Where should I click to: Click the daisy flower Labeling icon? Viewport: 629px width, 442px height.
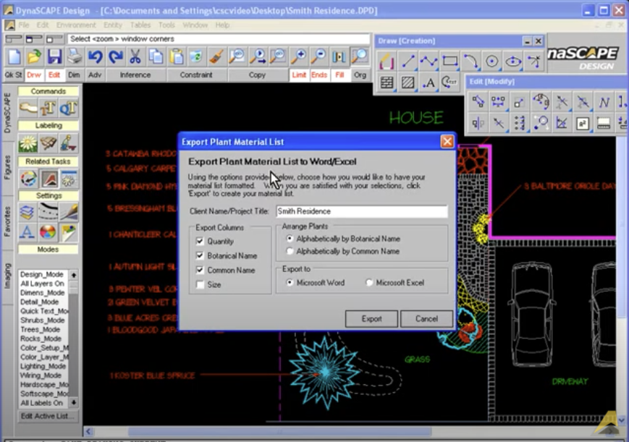(28, 143)
